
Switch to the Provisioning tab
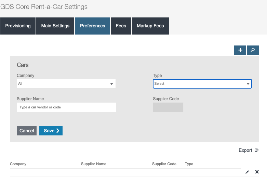pos(18,26)
